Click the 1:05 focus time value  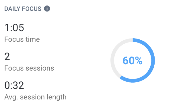[14, 27]
